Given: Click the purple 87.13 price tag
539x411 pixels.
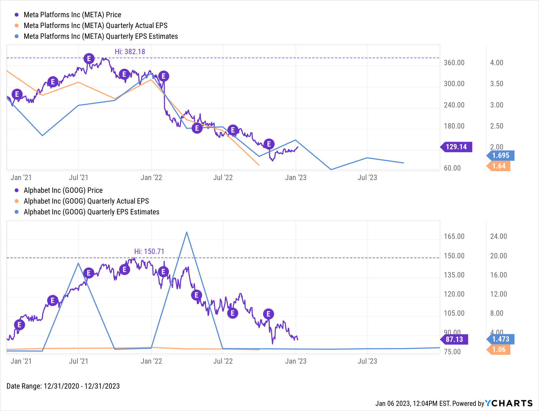Looking at the screenshot, I should point(454,339).
